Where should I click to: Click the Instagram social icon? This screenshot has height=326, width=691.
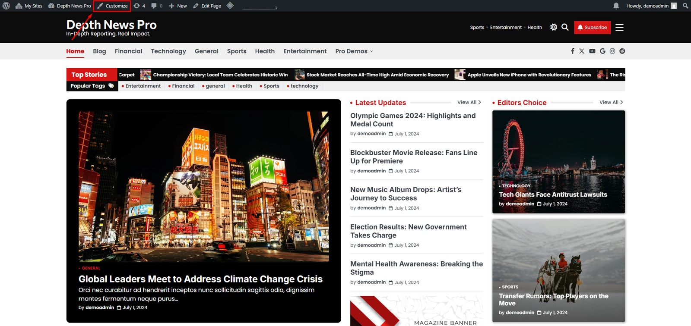612,51
